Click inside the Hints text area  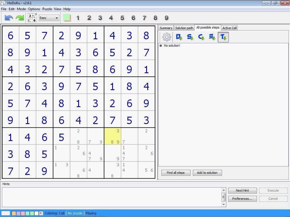click(112, 197)
